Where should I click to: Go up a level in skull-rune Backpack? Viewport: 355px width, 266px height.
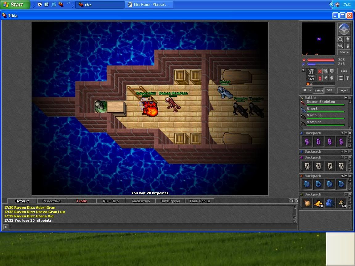coord(342,157)
